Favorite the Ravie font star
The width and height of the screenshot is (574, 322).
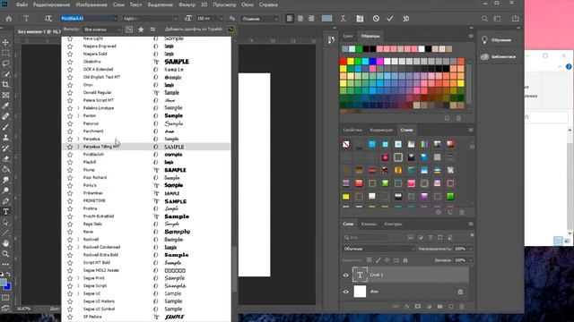(70, 232)
